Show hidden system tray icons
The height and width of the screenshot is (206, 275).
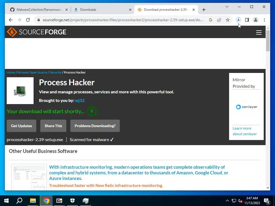pos(227,201)
